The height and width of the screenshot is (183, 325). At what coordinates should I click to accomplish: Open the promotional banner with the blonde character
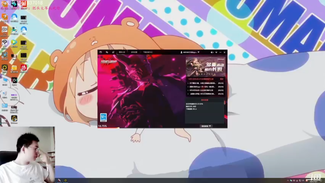tap(206, 67)
